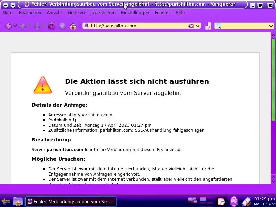
Task: Click the 'Verbindungsaufbau vom Server abgelehnt' subtitle
Action: pos(123,93)
